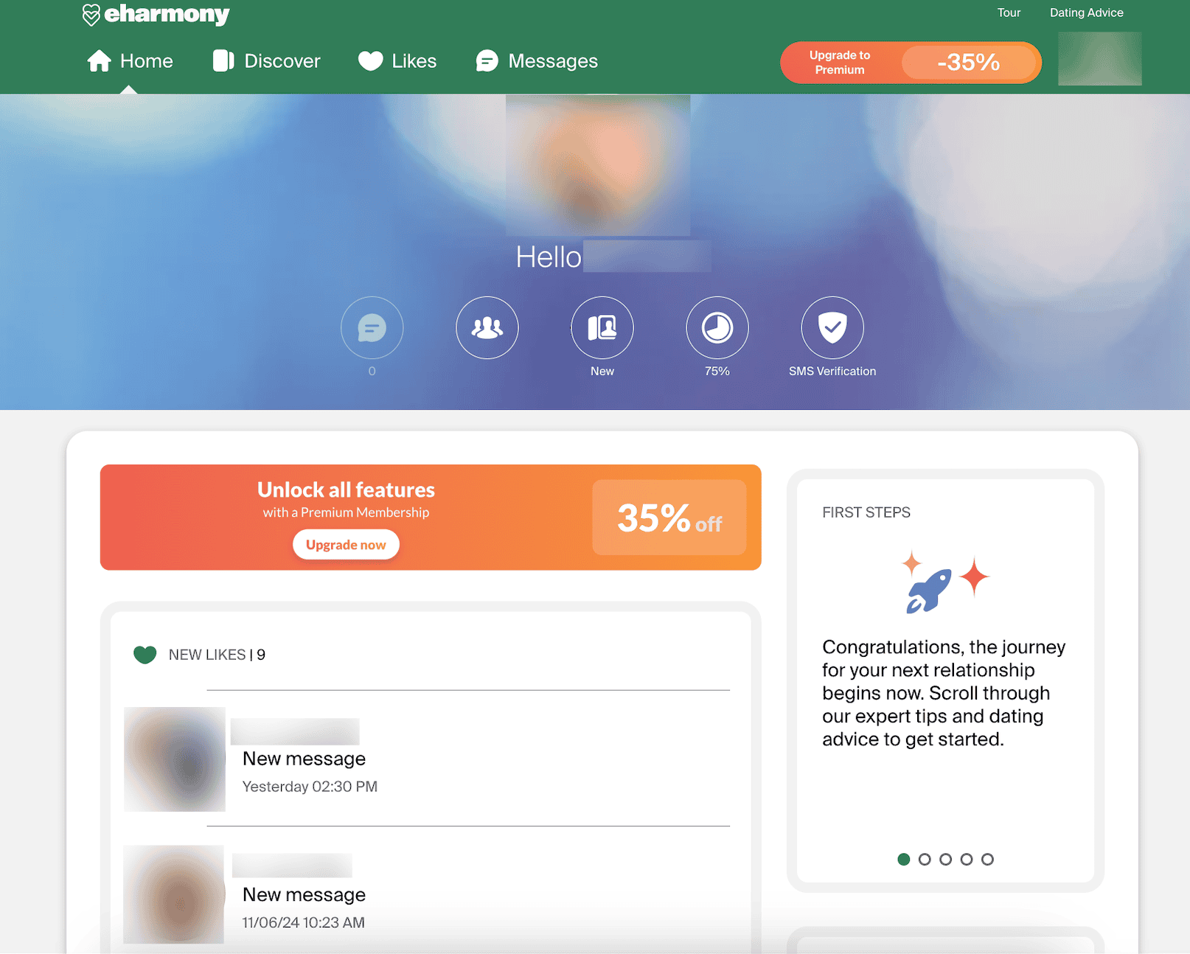Select the third First Steps carousel dot
Image resolution: width=1190 pixels, height=954 pixels.
(x=945, y=859)
